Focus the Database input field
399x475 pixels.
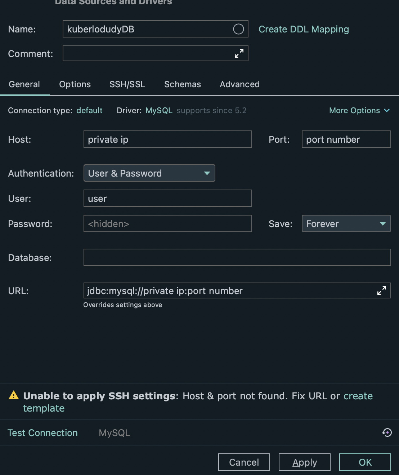click(x=237, y=257)
